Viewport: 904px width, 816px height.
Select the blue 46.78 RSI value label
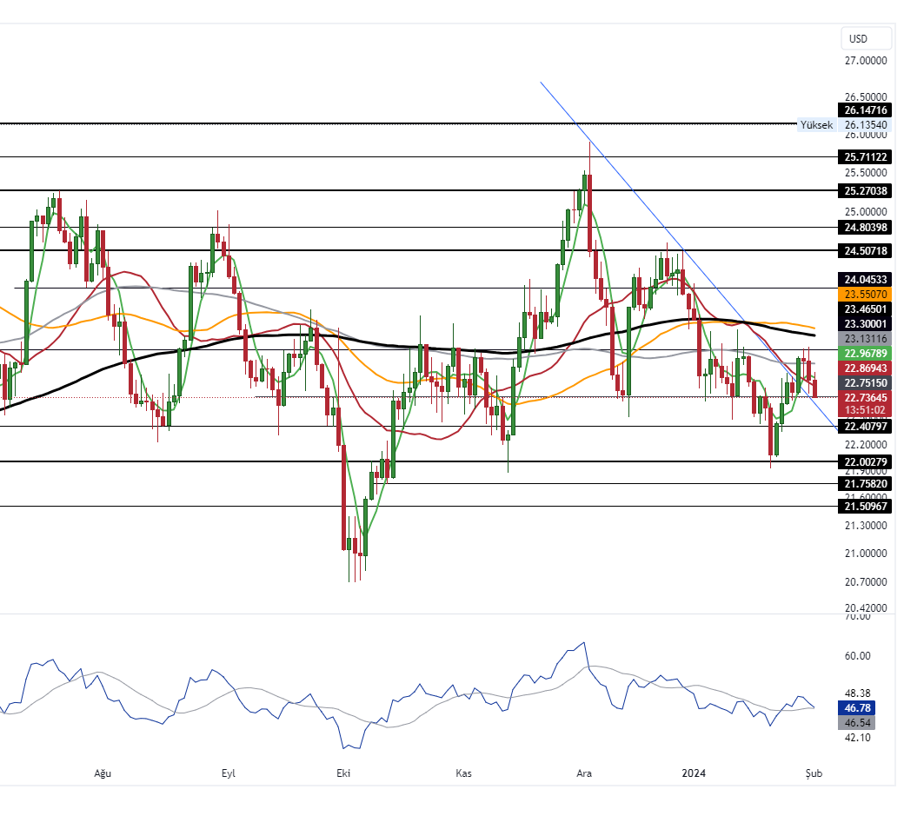(x=859, y=708)
